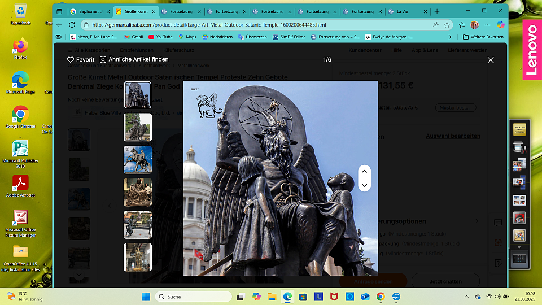Open Adobe Acrobat desktop shortcut

point(20,186)
